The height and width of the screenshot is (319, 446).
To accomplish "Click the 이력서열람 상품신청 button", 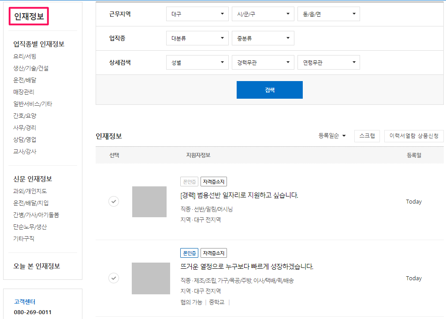I will tap(414, 136).
